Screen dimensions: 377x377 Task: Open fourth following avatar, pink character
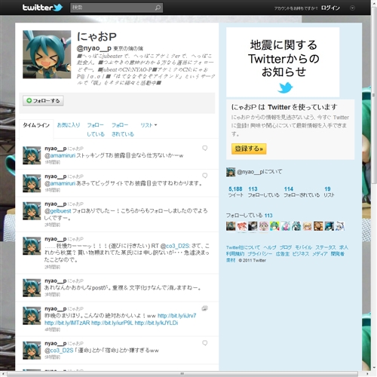coord(264,226)
